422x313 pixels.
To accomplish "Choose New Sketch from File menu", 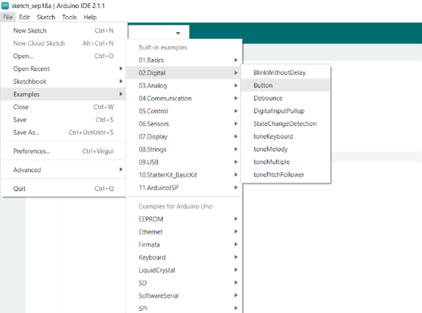I will pos(64,31).
